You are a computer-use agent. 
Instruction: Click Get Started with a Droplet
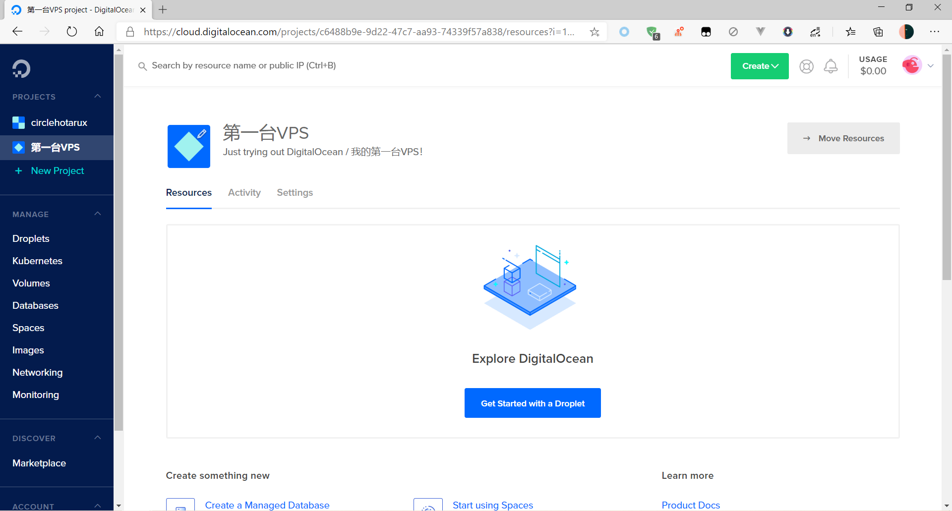point(533,403)
